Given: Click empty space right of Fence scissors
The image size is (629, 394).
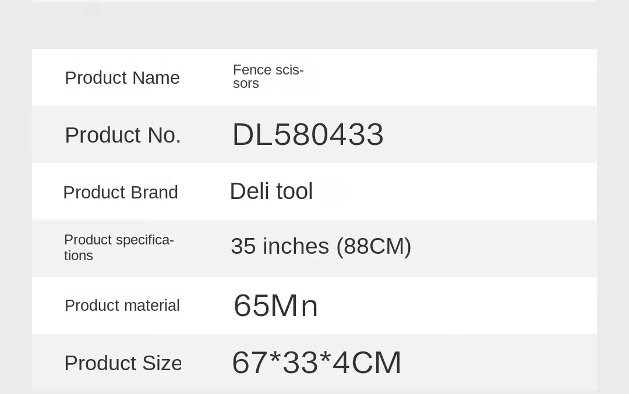Looking at the screenshot, I should click(454, 77).
